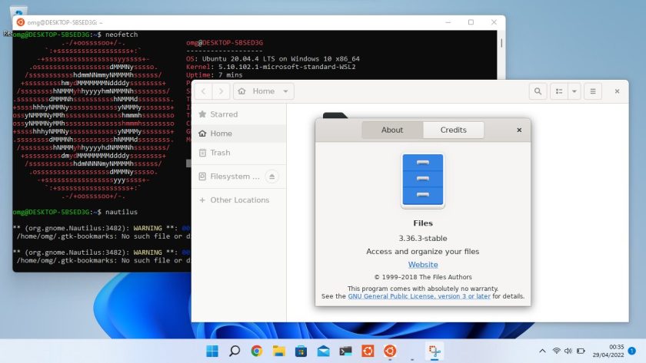Click the neofetch command text in terminal

pos(122,35)
